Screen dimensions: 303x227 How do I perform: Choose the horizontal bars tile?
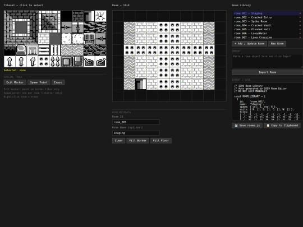tap(44, 50)
